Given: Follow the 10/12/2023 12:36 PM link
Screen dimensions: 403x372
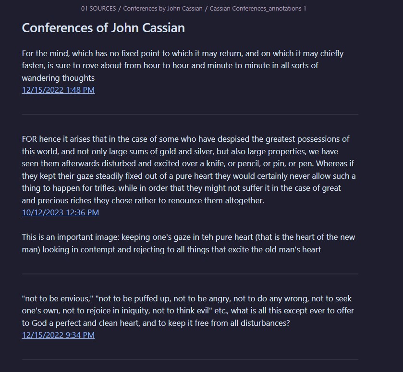Looking at the screenshot, I should coord(61,212).
